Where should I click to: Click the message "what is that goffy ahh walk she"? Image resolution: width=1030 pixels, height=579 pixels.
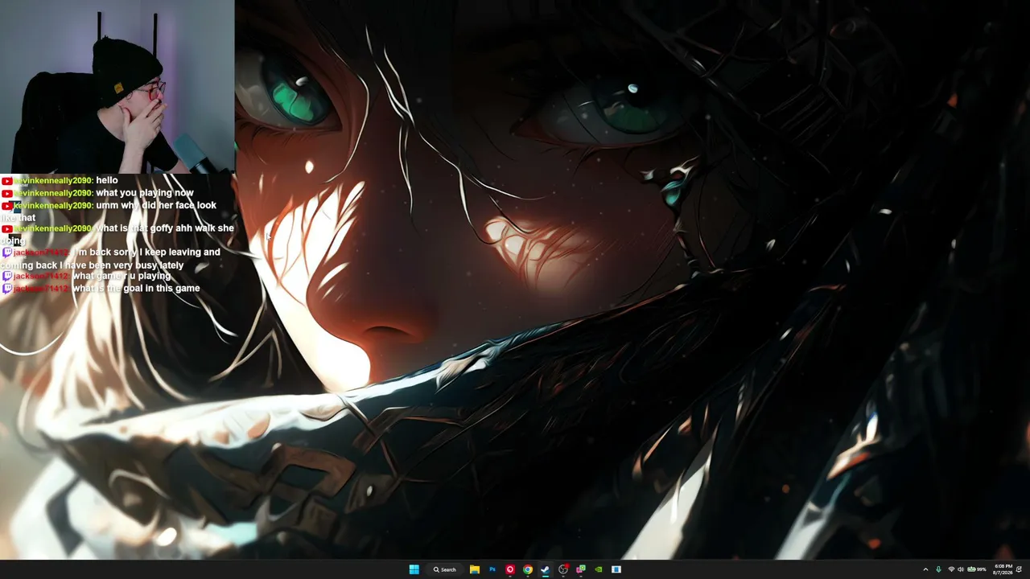pyautogui.click(x=165, y=228)
